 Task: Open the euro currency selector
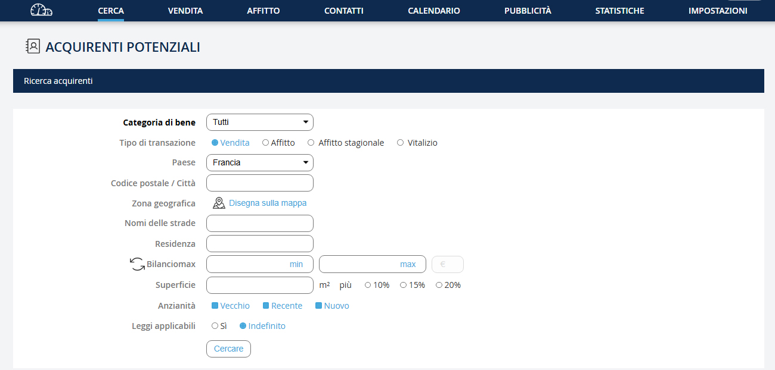[x=447, y=265]
